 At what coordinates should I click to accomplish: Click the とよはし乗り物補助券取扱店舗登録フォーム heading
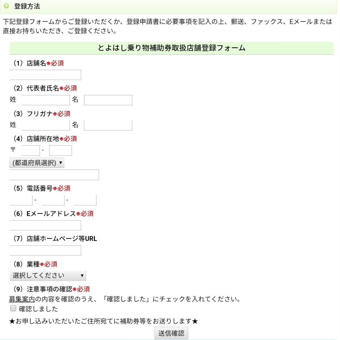(x=171, y=48)
